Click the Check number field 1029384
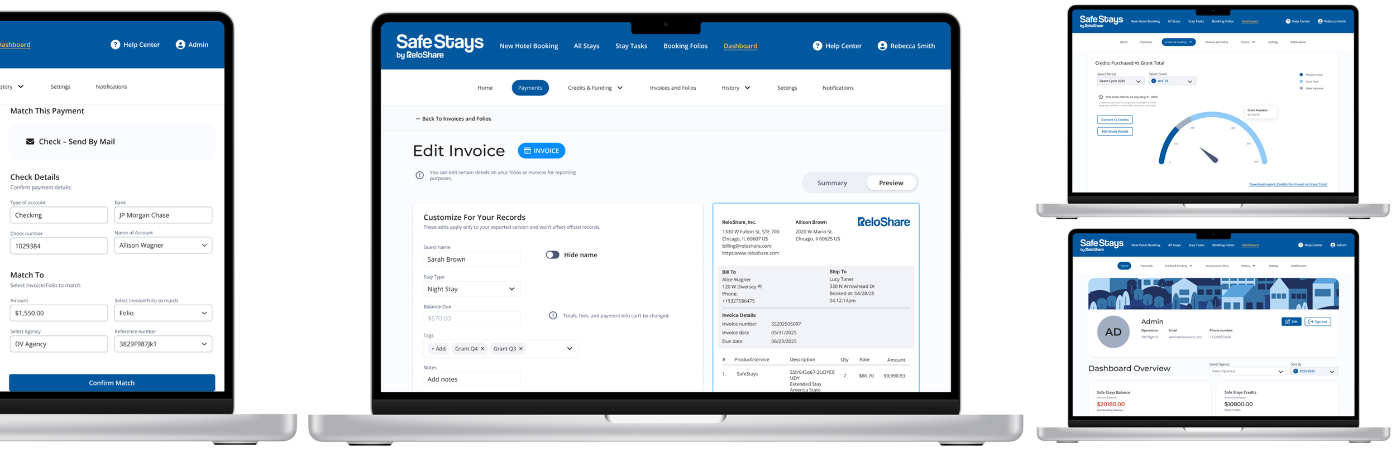Image resolution: width=1396 pixels, height=452 pixels. click(59, 246)
